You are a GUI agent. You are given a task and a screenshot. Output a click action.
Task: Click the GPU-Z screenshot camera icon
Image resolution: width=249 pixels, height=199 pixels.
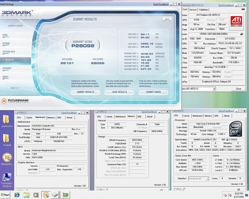(243, 9)
